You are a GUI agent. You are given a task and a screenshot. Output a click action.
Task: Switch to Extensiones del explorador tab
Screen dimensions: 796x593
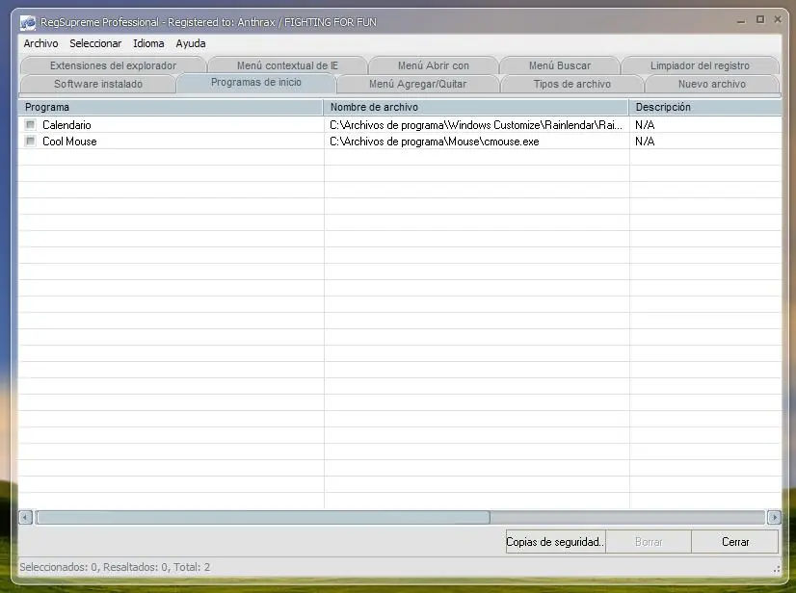point(113,65)
